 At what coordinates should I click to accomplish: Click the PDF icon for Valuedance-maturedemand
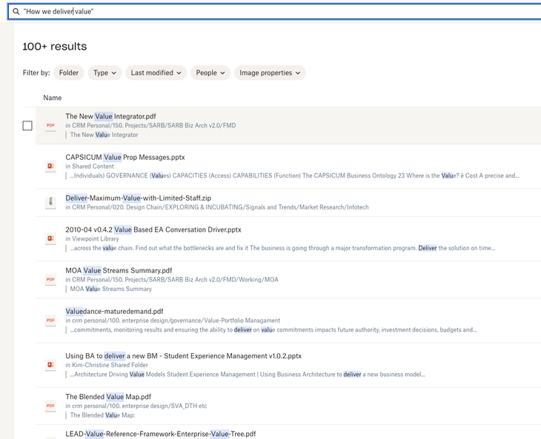tap(50, 321)
